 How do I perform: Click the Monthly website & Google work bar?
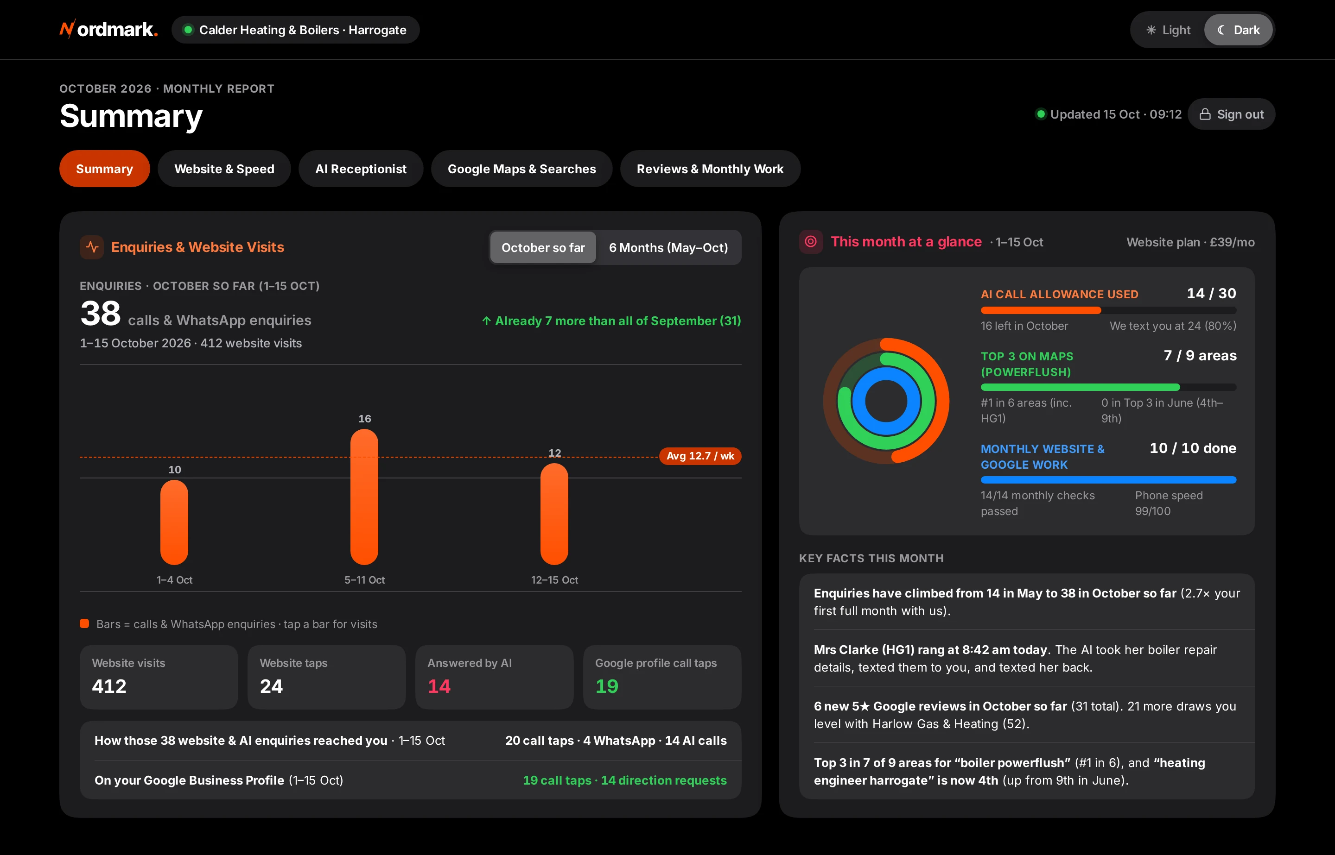[1108, 480]
